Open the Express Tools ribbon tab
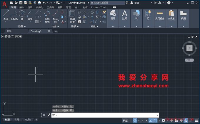The width and height of the screenshot is (200, 124). point(99,7)
